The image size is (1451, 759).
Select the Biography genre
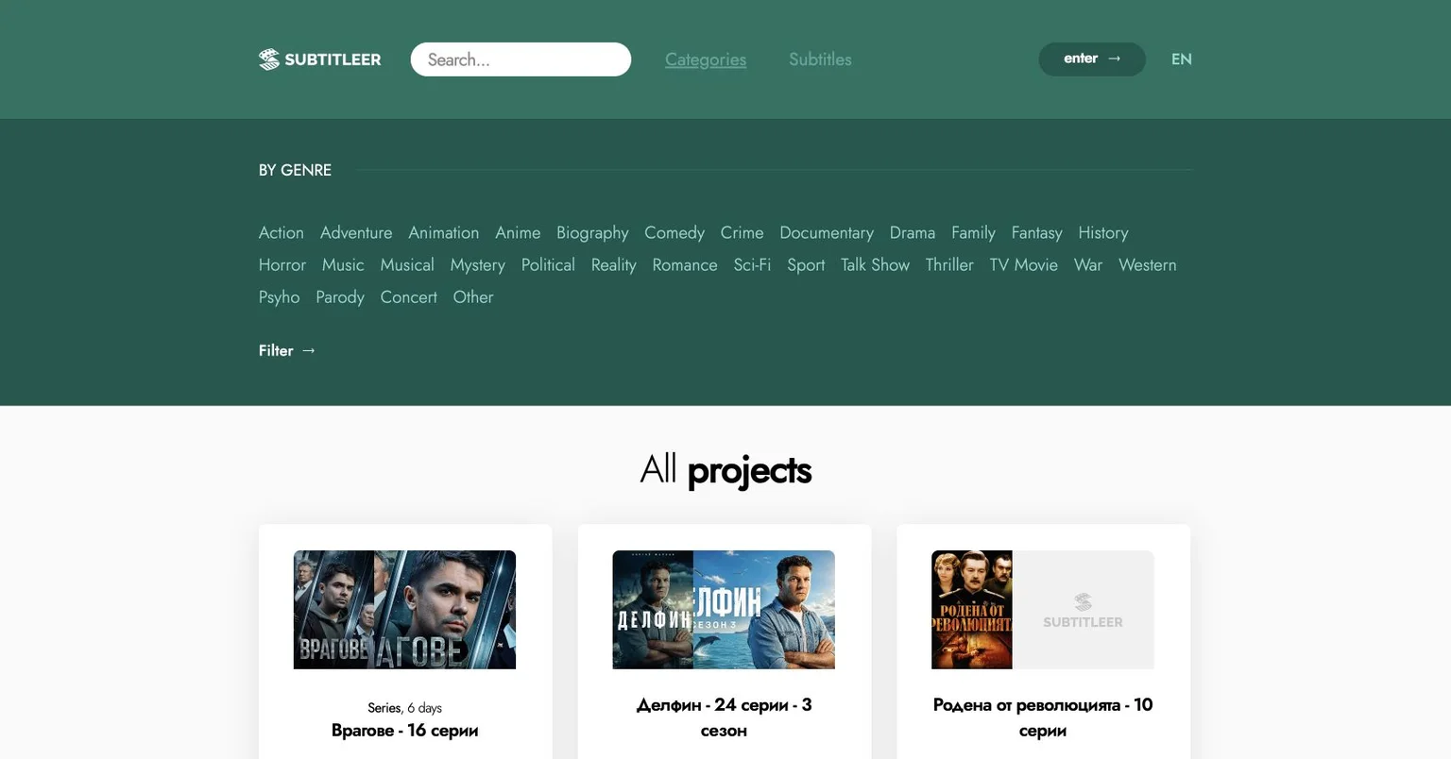click(592, 232)
